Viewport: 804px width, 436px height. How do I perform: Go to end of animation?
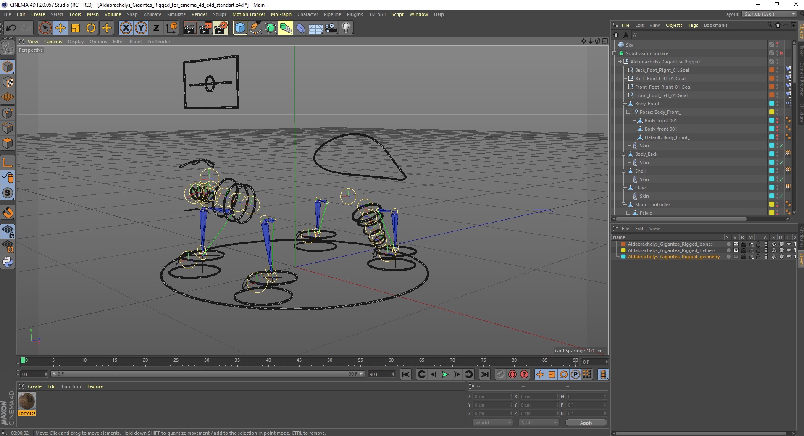[484, 374]
